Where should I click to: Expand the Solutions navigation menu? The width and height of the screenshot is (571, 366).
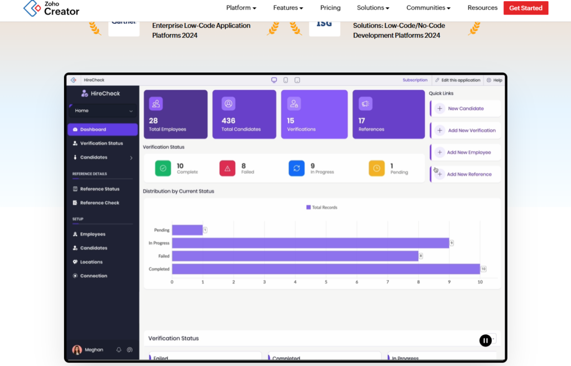pyautogui.click(x=373, y=8)
